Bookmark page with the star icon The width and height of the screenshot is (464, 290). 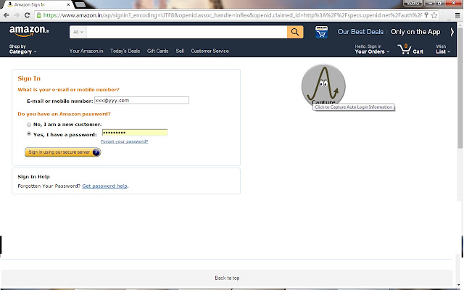click(x=434, y=15)
